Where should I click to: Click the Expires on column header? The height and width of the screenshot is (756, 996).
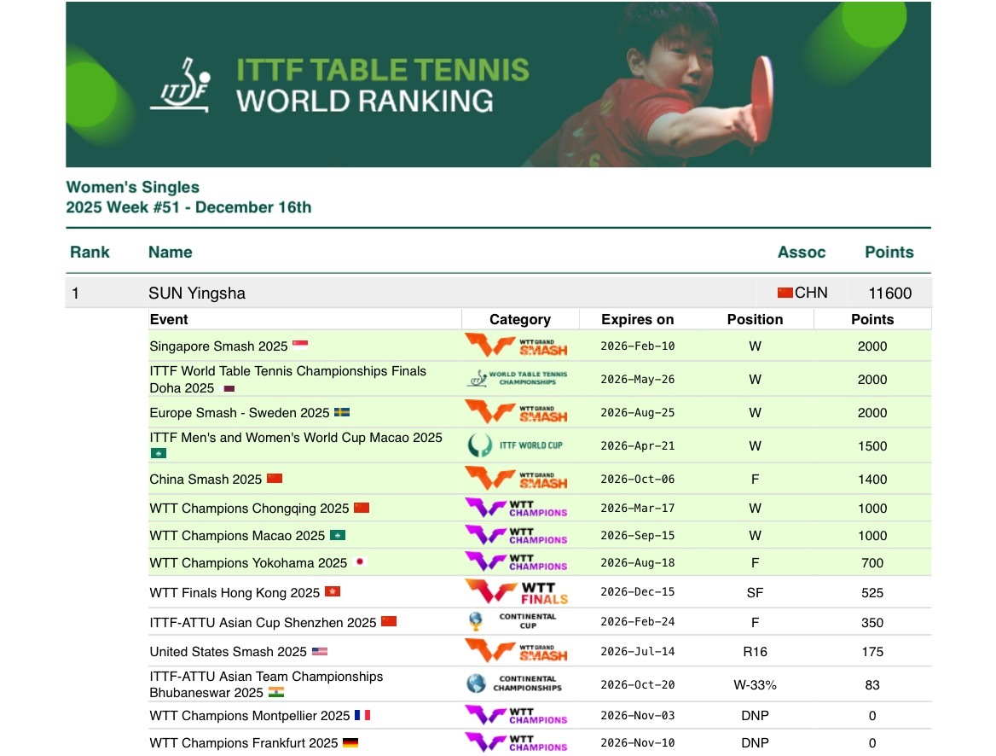coord(638,319)
